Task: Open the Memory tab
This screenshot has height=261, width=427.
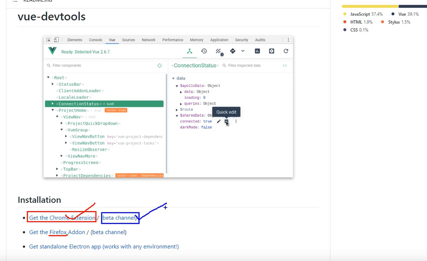Action: [x=197, y=40]
